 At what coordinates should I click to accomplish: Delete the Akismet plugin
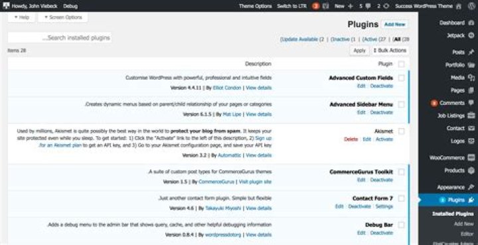351,139
